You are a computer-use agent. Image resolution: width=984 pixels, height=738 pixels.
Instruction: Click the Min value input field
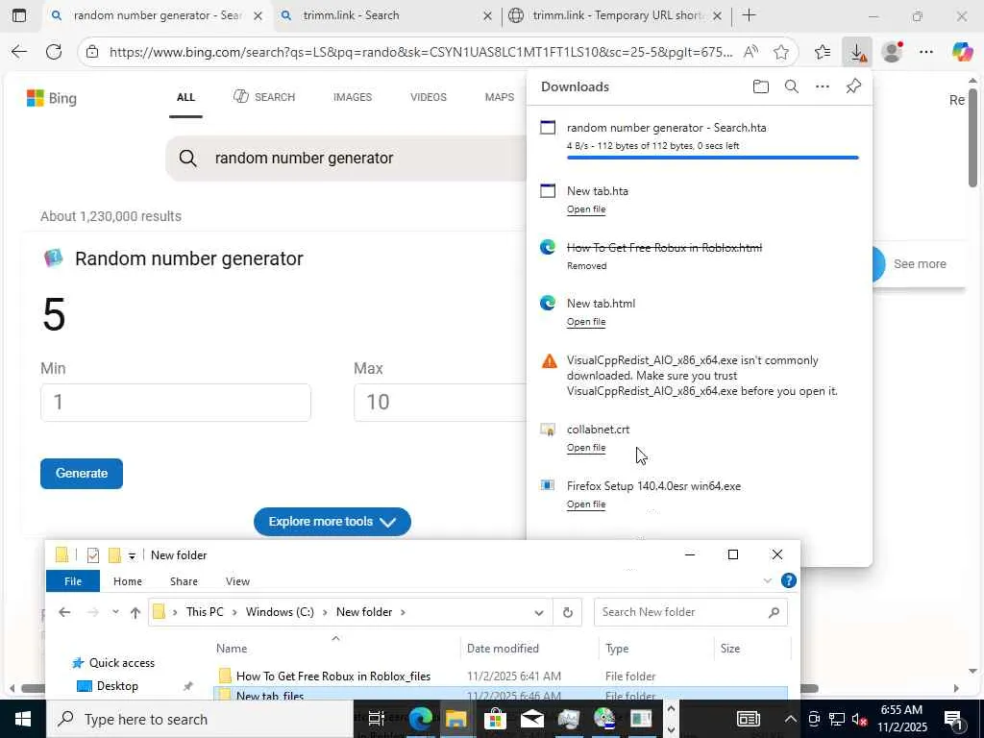click(176, 403)
